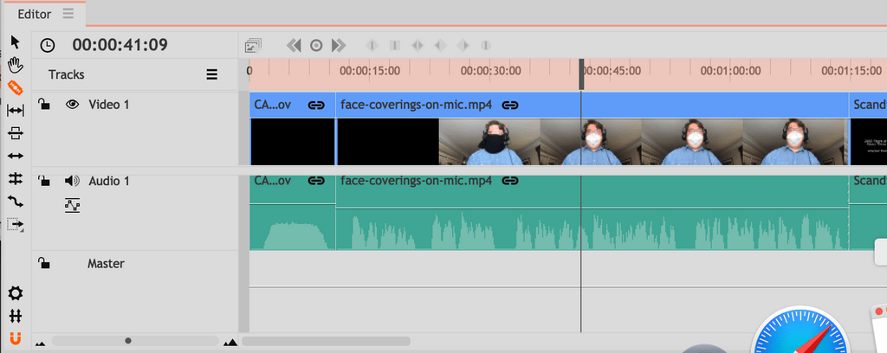The image size is (887, 353).
Task: Jump to next keyframe with double-right arrows
Action: tap(339, 45)
